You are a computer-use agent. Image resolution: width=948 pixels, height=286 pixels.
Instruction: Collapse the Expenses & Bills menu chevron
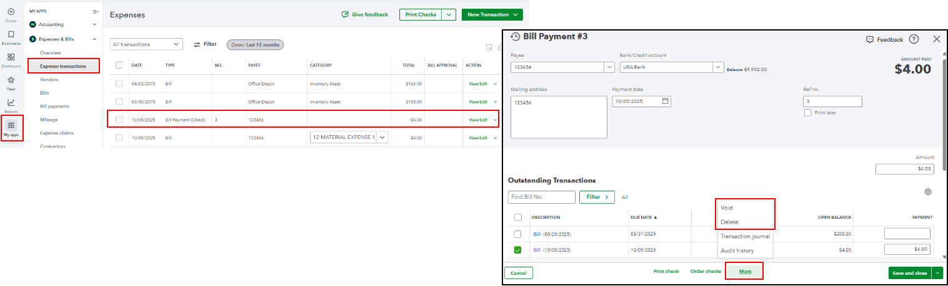tap(94, 39)
